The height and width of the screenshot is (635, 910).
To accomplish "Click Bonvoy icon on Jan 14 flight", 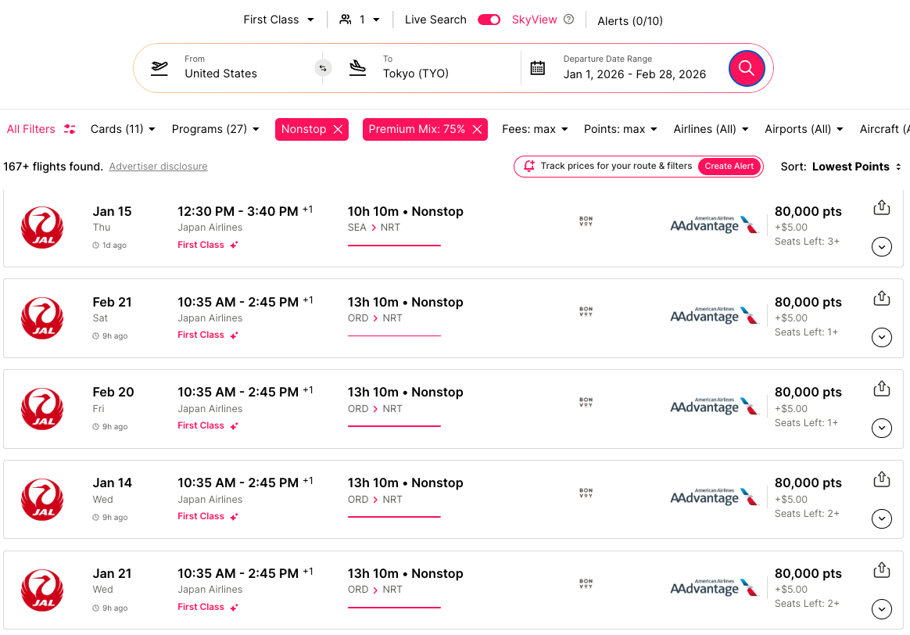I will [586, 493].
